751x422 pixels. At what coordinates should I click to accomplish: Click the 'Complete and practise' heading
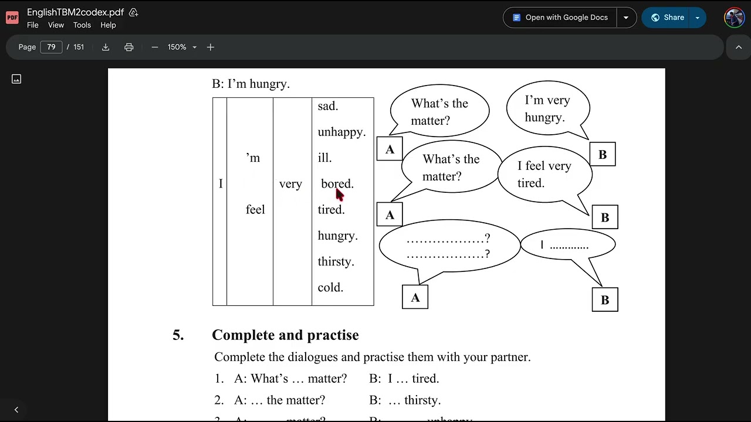[x=285, y=335]
